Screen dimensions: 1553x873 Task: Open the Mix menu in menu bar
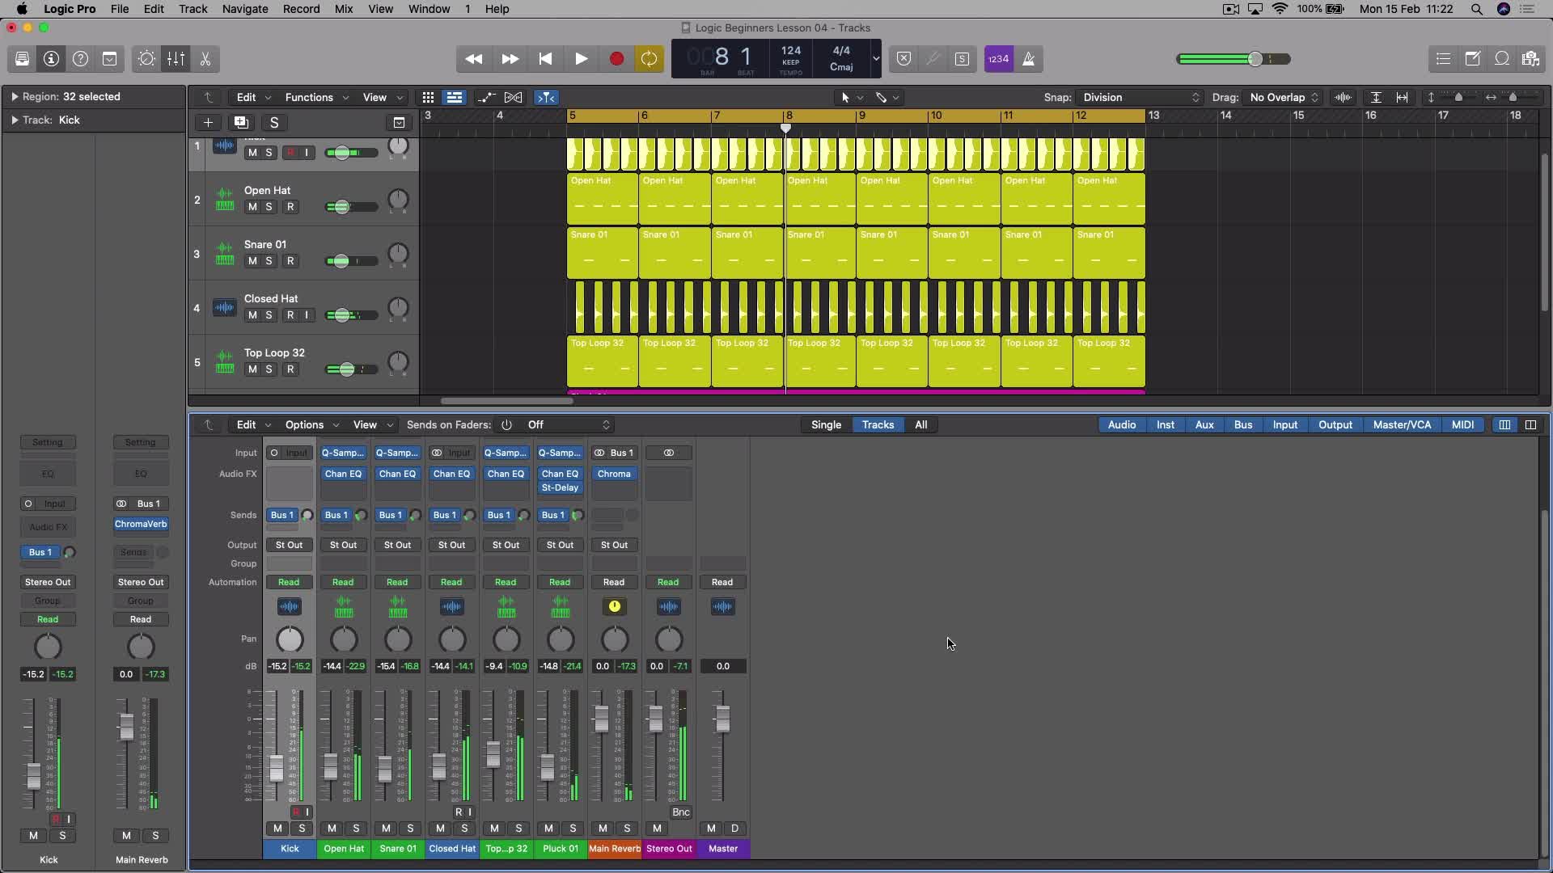[x=344, y=9]
